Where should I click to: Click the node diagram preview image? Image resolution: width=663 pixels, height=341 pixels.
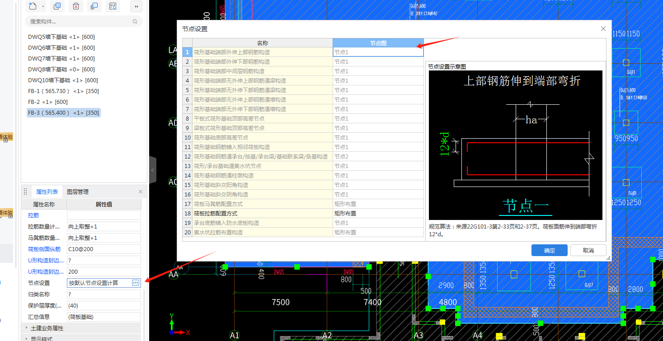click(516, 145)
